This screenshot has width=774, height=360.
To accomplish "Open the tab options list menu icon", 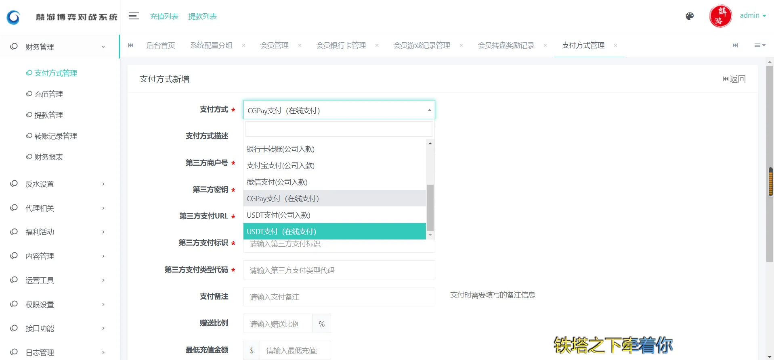I will (759, 46).
